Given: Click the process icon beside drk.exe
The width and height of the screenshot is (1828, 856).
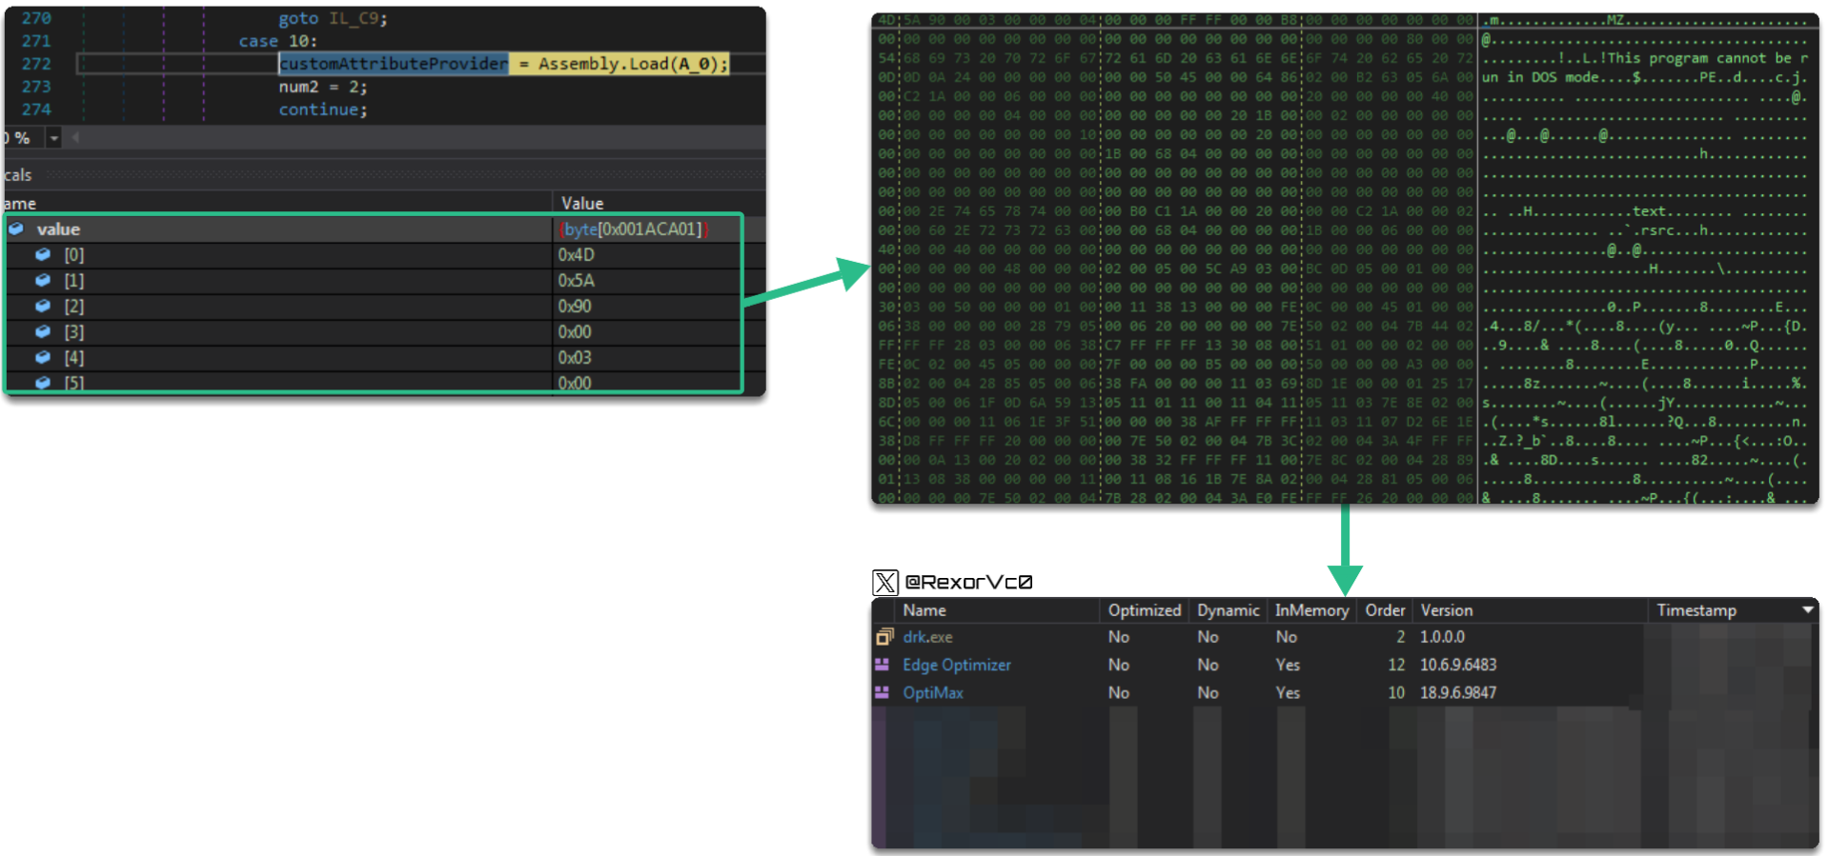Looking at the screenshot, I should (884, 637).
